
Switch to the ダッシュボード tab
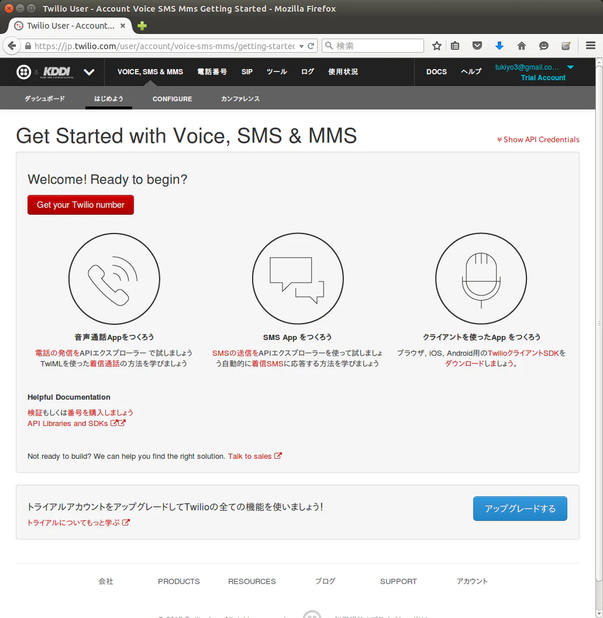click(x=44, y=98)
